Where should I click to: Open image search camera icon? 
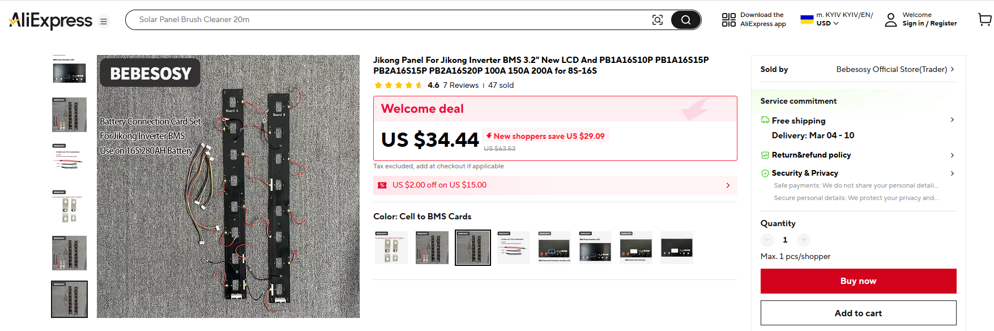(657, 20)
